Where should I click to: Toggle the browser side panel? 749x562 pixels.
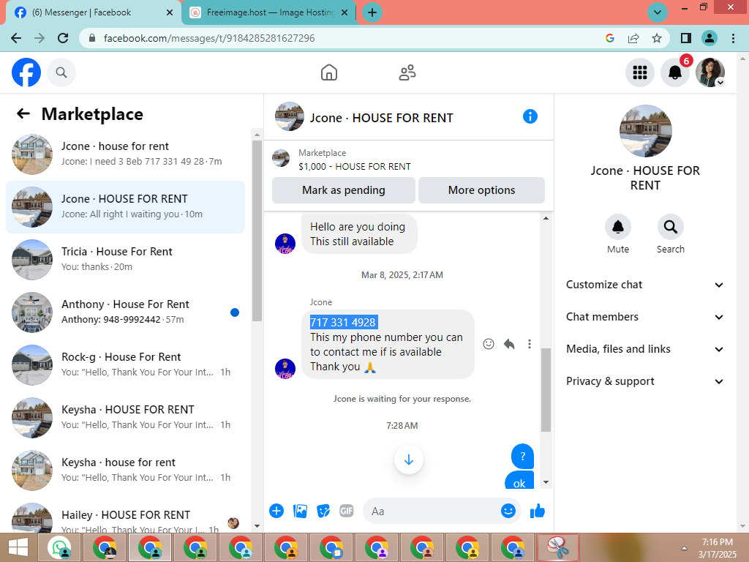tap(686, 38)
